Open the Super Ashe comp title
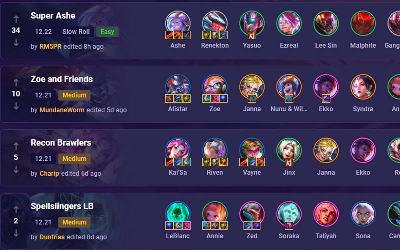Image resolution: width=400 pixels, height=250 pixels. [53, 16]
